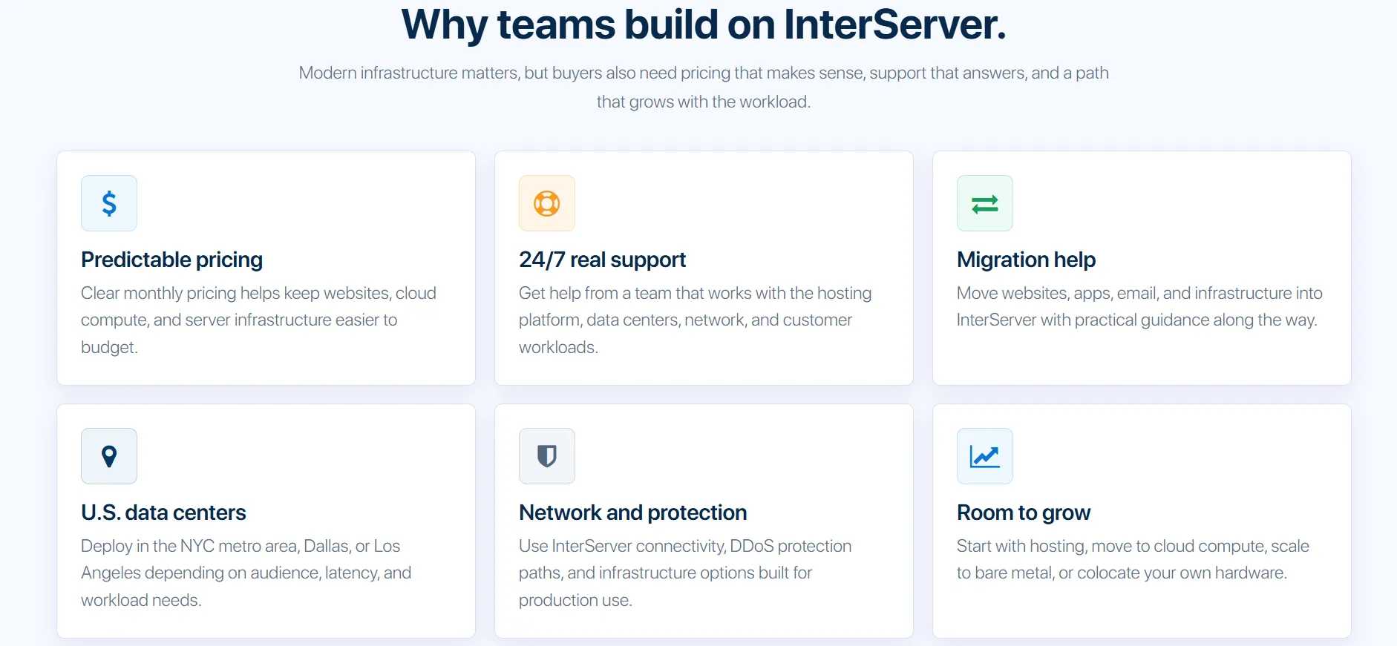Select the "U.S. data centers" heading
Image resolution: width=1397 pixels, height=646 pixels.
coord(163,512)
